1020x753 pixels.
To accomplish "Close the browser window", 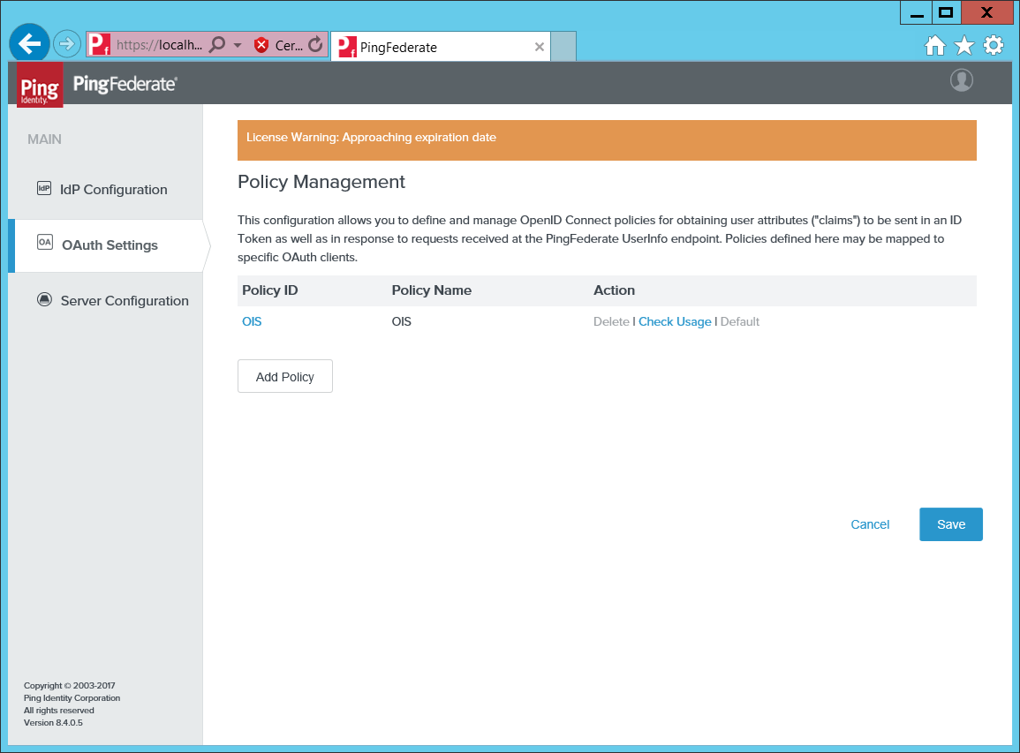I will pyautogui.click(x=986, y=12).
